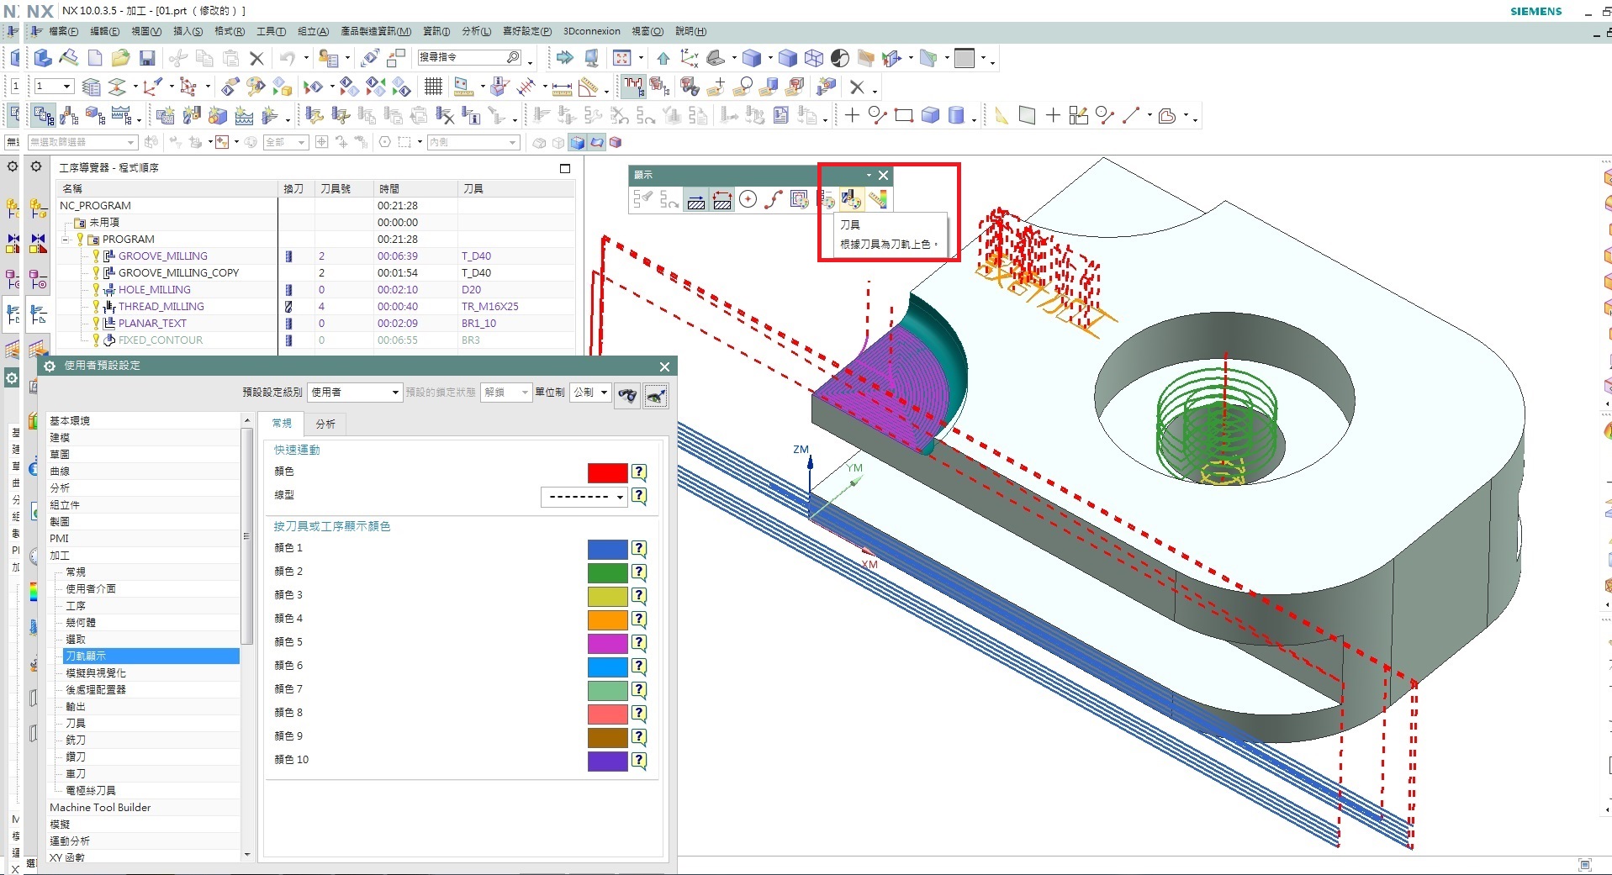Collapse the PROGRAM node in navigator
This screenshot has height=875, width=1612.
pos(66,240)
